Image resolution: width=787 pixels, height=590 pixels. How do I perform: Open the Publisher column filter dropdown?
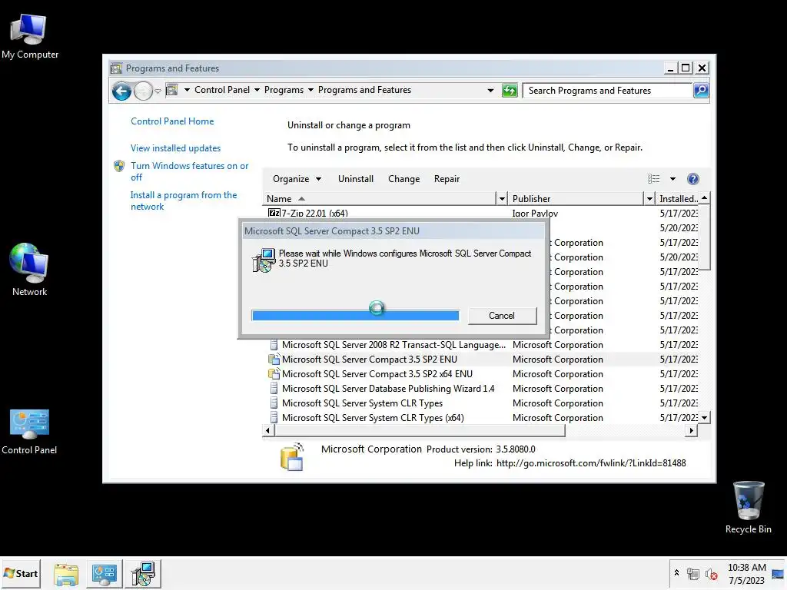pyautogui.click(x=649, y=199)
